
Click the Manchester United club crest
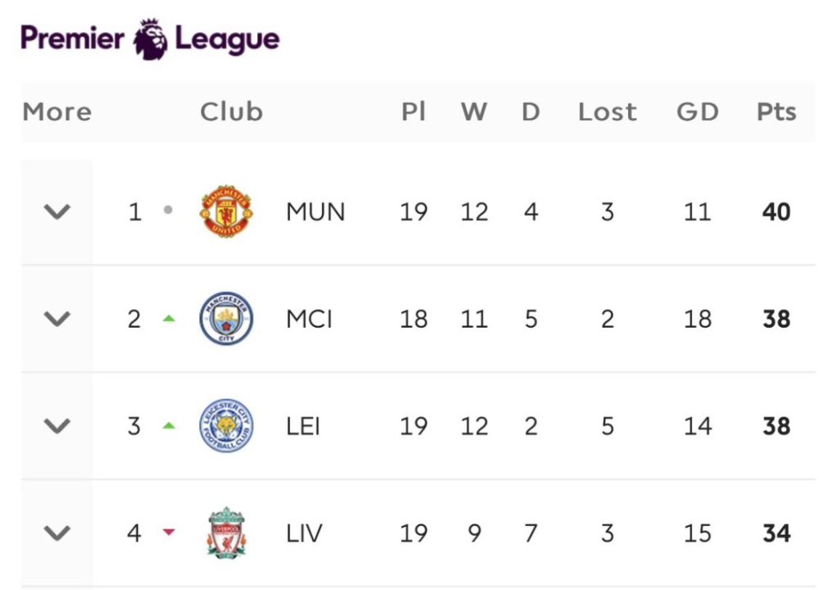226,211
